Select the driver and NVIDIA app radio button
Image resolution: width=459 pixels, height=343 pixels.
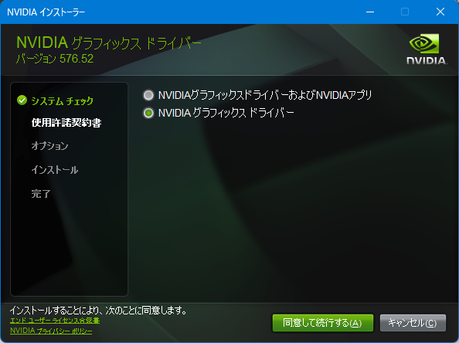148,95
